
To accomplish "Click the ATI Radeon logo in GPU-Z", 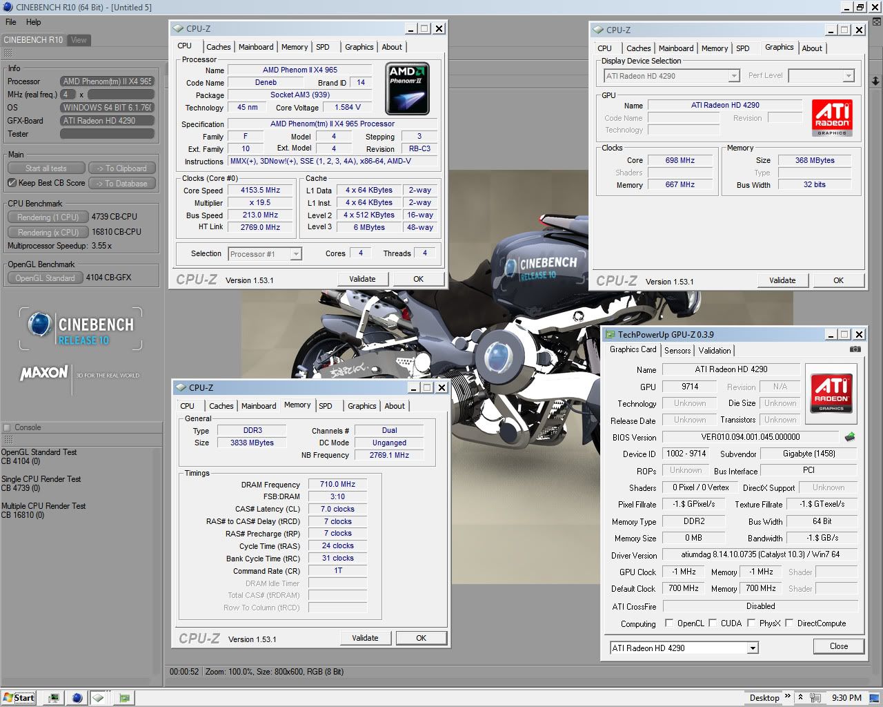I will [831, 394].
